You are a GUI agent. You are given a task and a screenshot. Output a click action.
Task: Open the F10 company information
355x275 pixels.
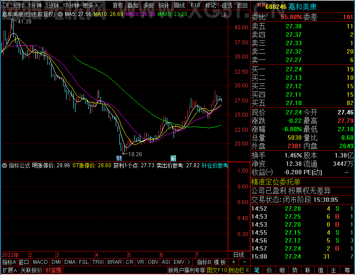click(195, 5)
